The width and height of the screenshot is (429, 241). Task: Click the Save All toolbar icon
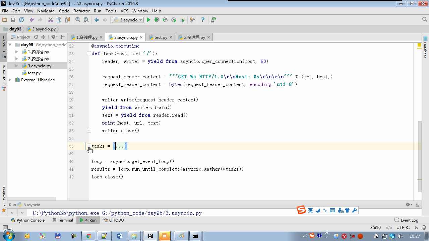13,20
